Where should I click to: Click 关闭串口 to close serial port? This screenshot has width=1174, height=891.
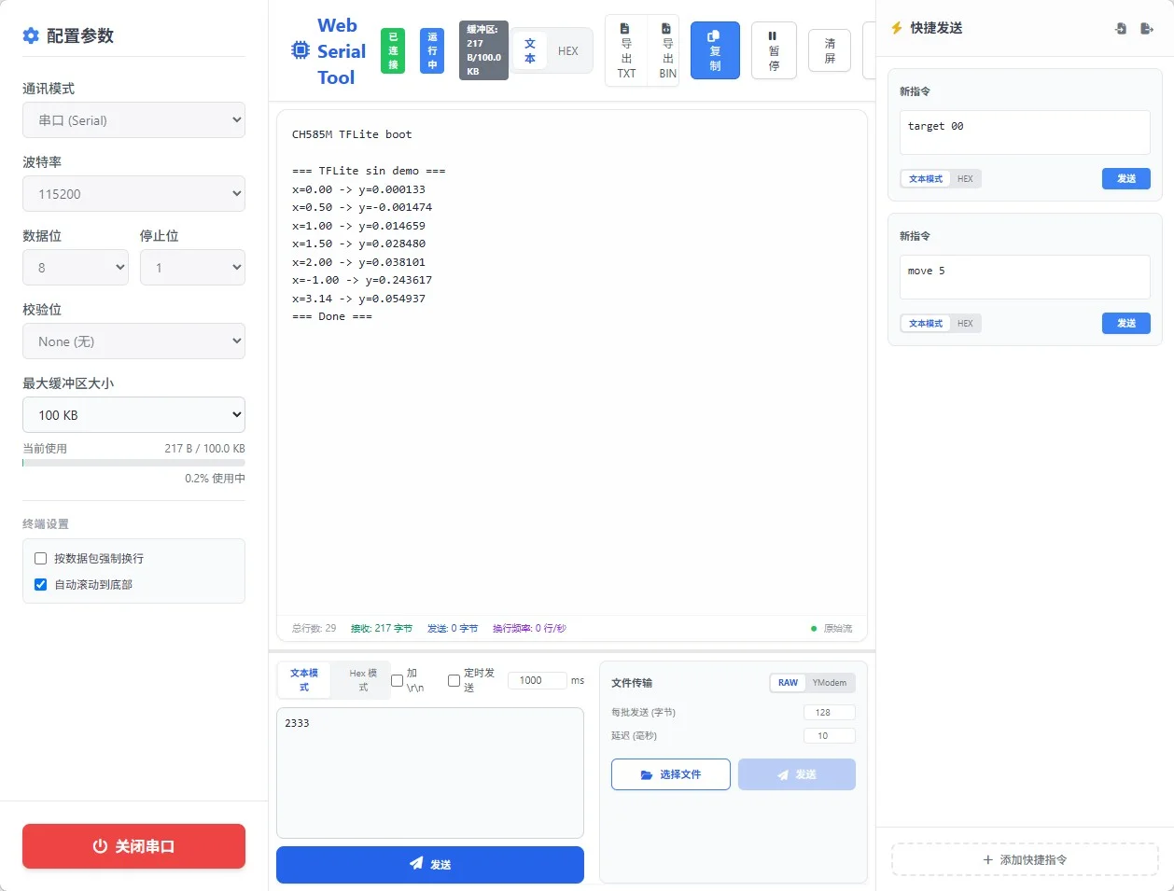[133, 846]
